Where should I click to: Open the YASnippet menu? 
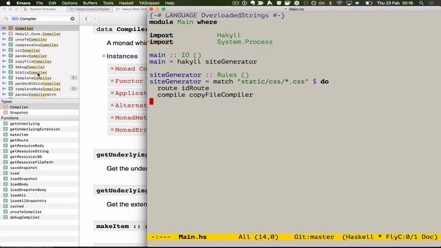pos(149,3)
